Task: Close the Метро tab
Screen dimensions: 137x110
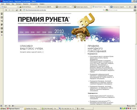Action: (36, 7)
